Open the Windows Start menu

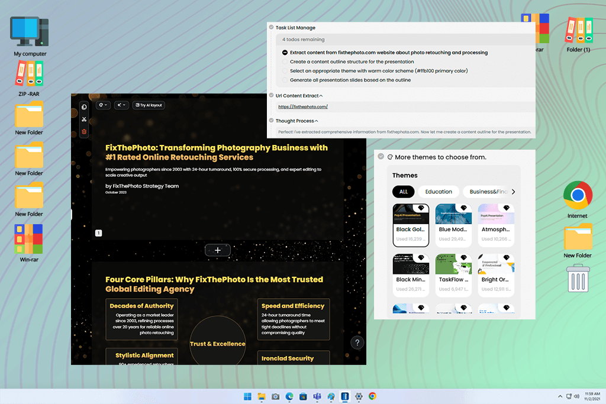click(x=248, y=396)
